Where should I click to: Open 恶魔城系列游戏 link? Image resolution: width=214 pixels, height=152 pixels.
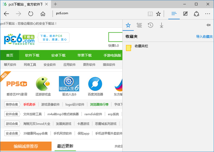click(x=106, y=124)
